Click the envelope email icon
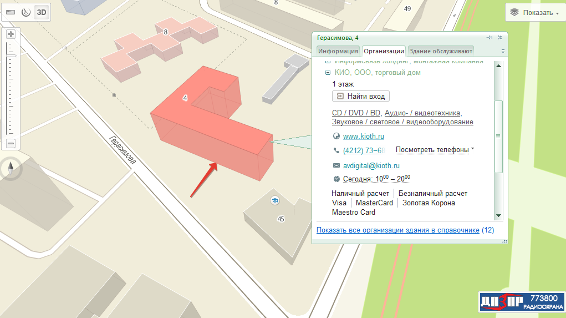The width and height of the screenshot is (566, 318). [x=336, y=165]
